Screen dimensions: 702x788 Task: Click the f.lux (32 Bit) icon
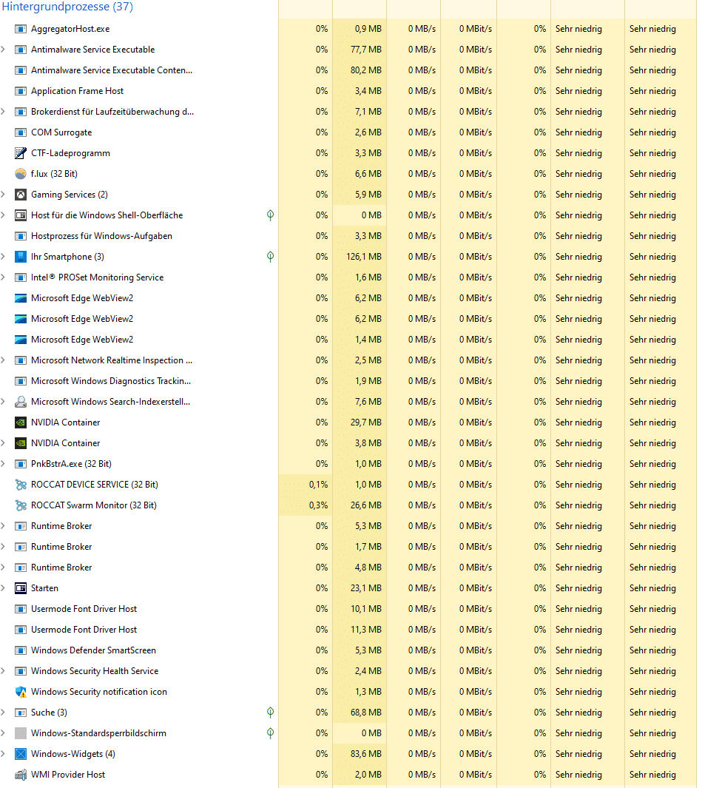21,174
